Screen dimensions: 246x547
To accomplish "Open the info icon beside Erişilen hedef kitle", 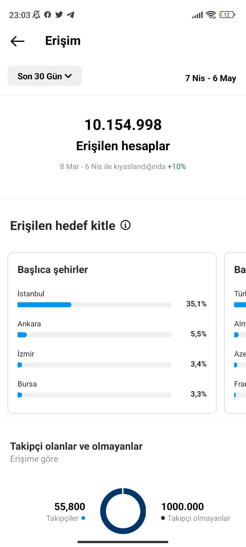I will coord(126,225).
